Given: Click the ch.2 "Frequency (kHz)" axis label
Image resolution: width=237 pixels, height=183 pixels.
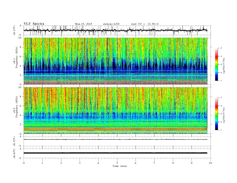Looking at the screenshot, I should [x=16, y=106].
